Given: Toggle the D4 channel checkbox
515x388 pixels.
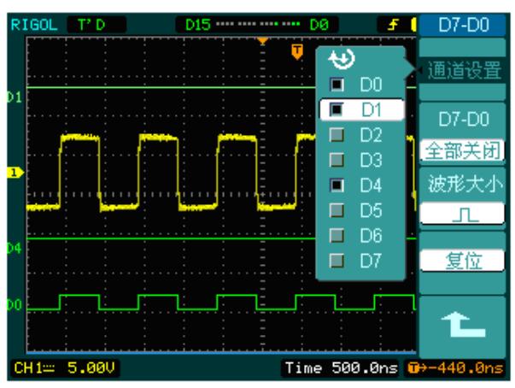Looking at the screenshot, I should tap(337, 184).
